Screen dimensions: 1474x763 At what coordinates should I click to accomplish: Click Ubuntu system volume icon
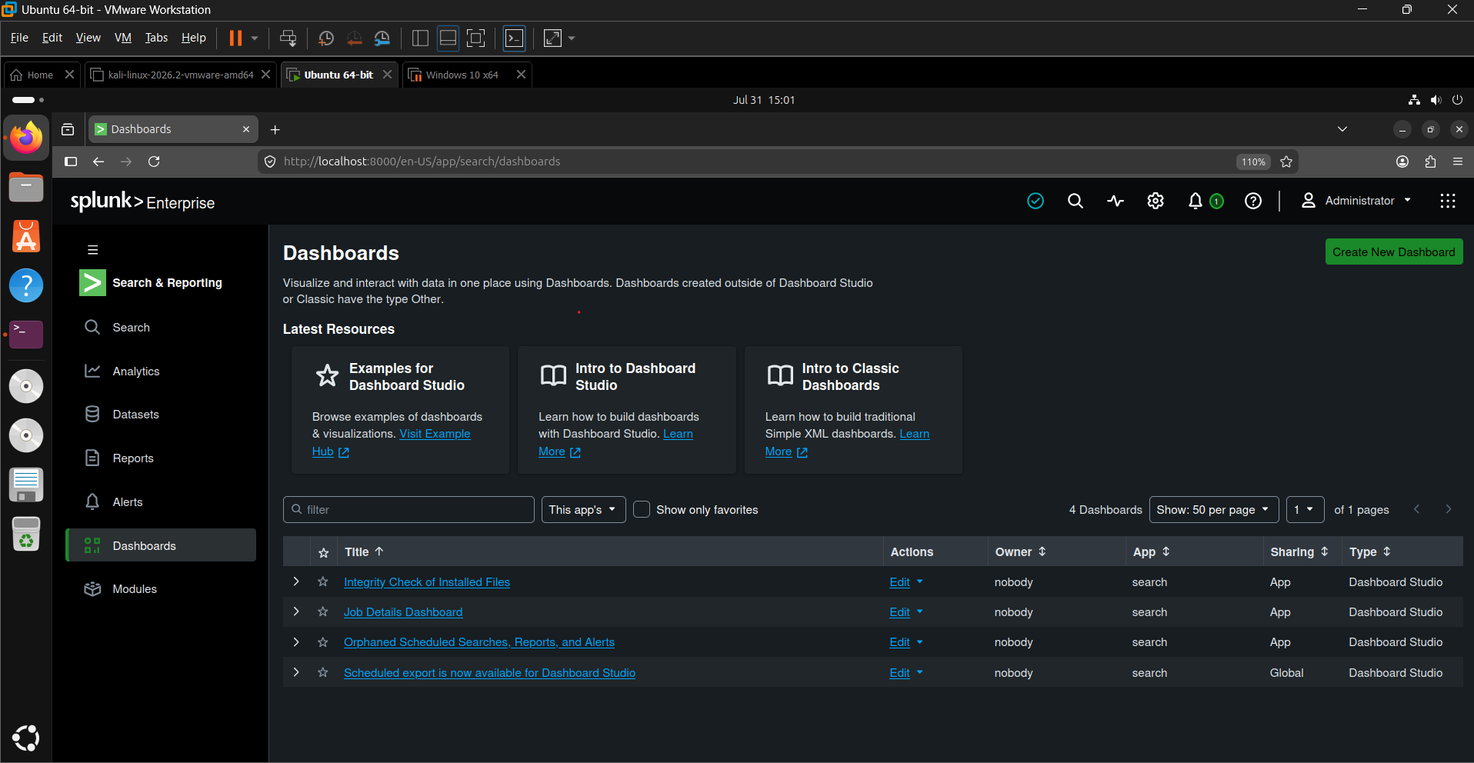pyautogui.click(x=1436, y=100)
